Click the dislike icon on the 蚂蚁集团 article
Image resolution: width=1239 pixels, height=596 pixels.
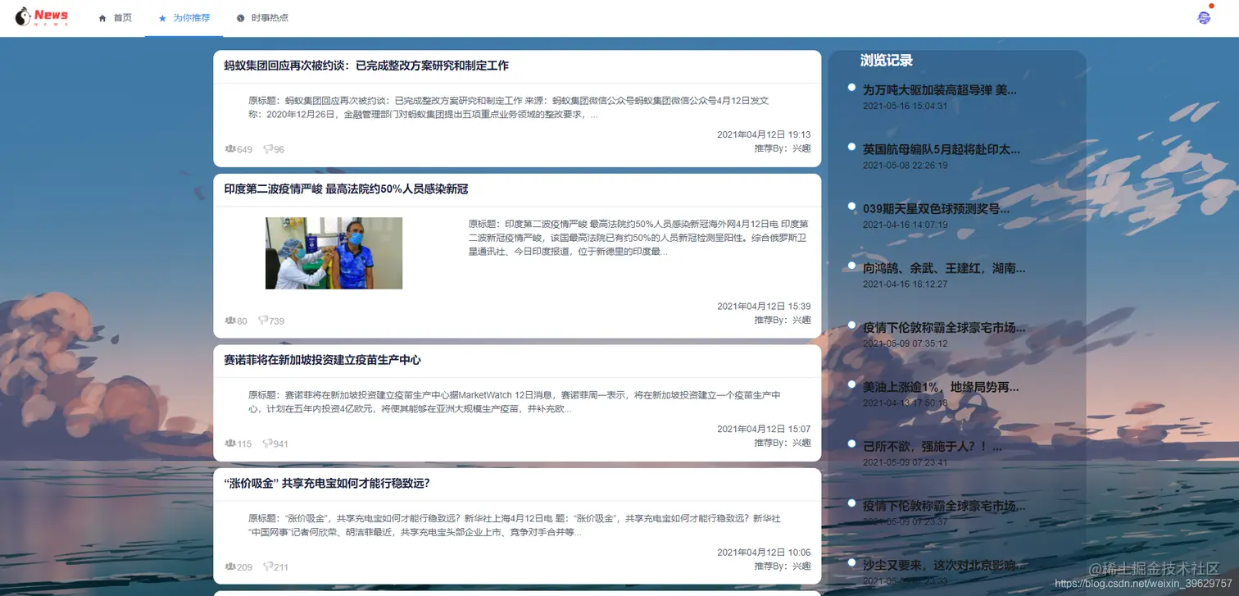tap(268, 148)
